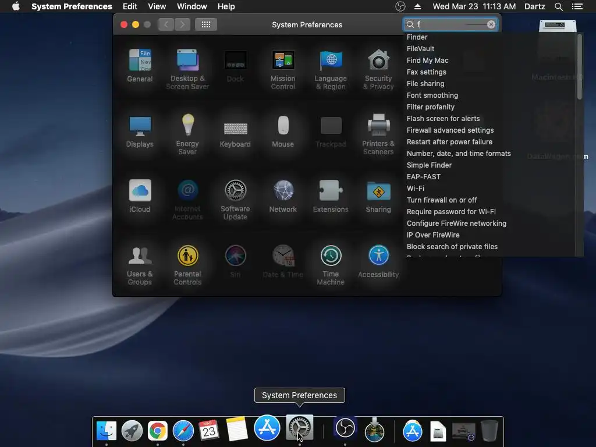Click the suggestions list scrollbar
596x447 pixels.
(579, 67)
